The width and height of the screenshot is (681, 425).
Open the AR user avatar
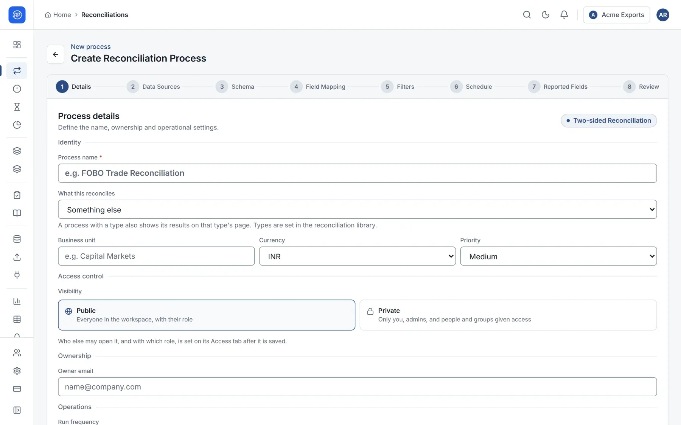[x=663, y=15]
